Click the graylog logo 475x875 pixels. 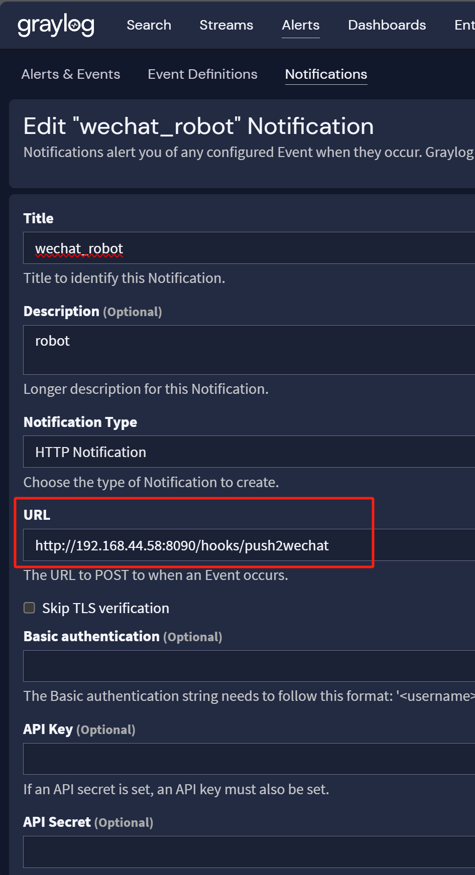(x=56, y=25)
